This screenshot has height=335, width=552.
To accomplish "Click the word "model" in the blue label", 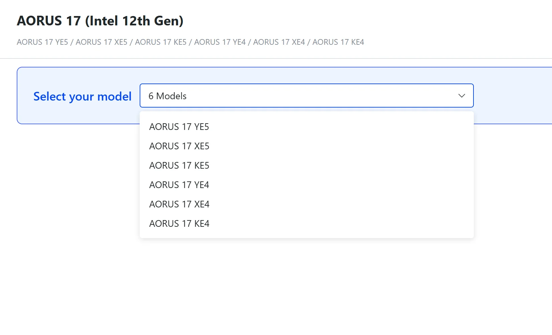I will [x=114, y=97].
